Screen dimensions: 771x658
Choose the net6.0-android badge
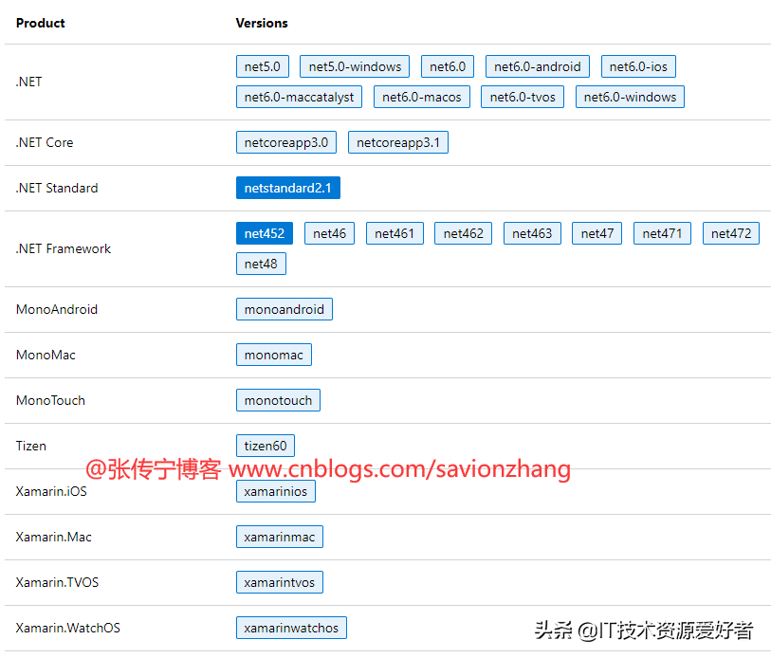537,66
